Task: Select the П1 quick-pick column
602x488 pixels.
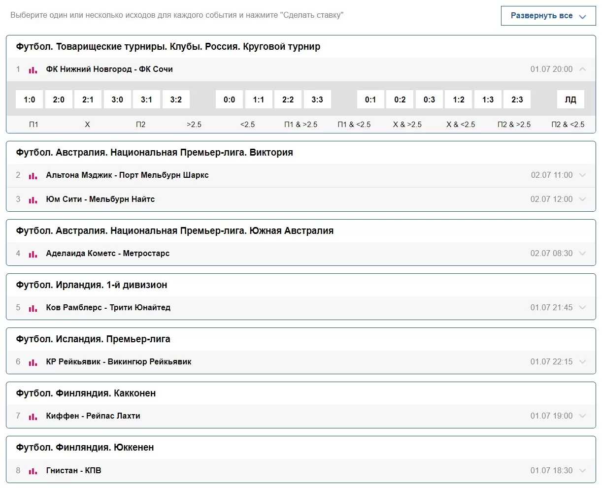Action: coord(33,125)
